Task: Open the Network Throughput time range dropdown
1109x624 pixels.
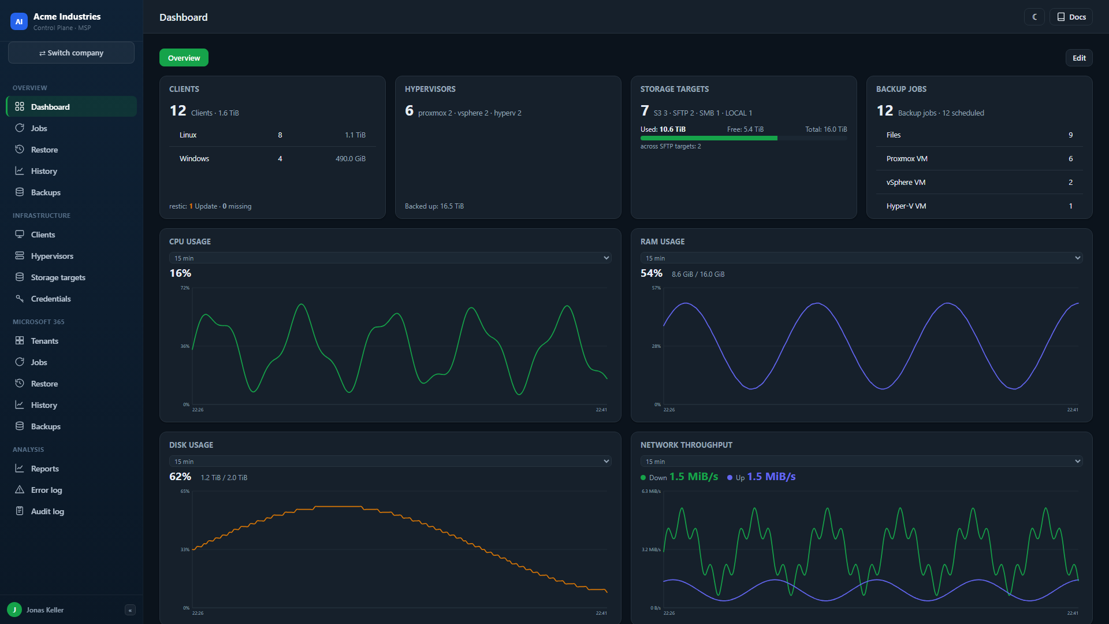Action: pyautogui.click(x=861, y=462)
